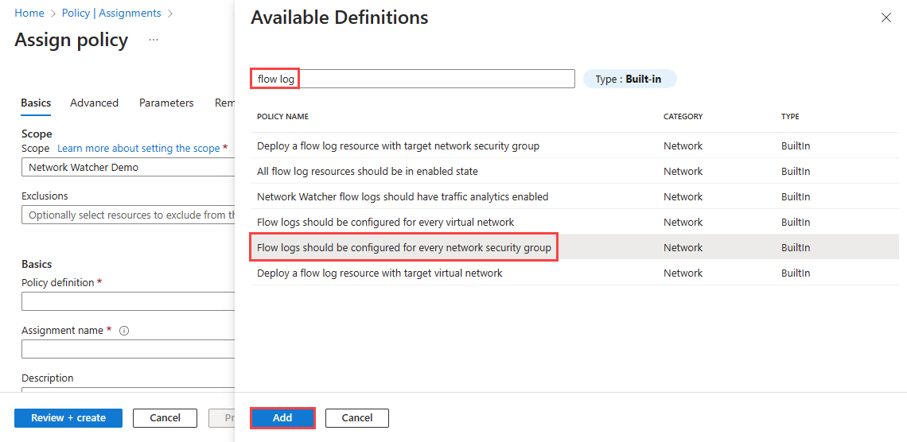
Task: Close the Available Definitions panel
Action: click(x=886, y=17)
